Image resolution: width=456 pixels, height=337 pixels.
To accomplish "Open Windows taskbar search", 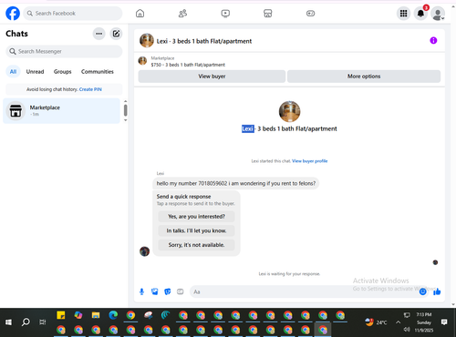I will [26, 322].
